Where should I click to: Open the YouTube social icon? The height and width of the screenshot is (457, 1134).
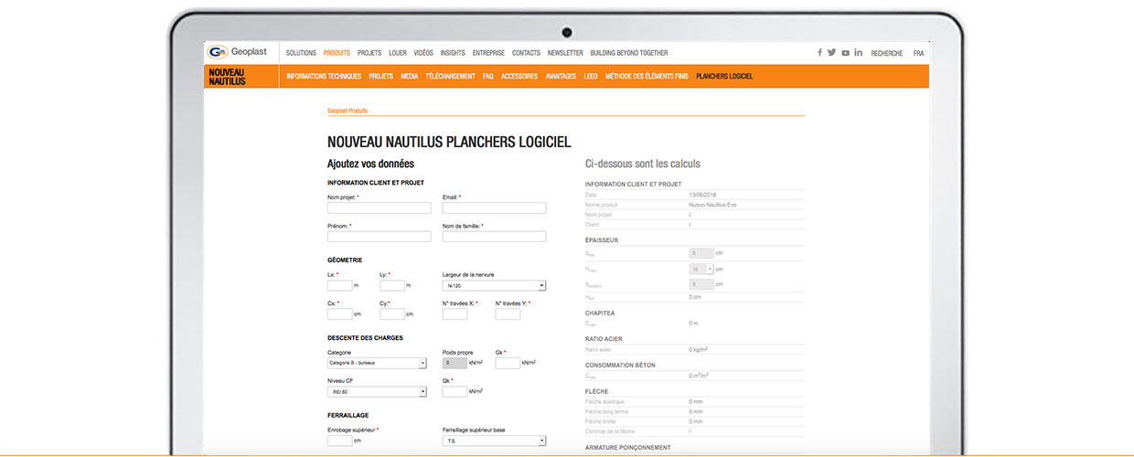coord(846,53)
